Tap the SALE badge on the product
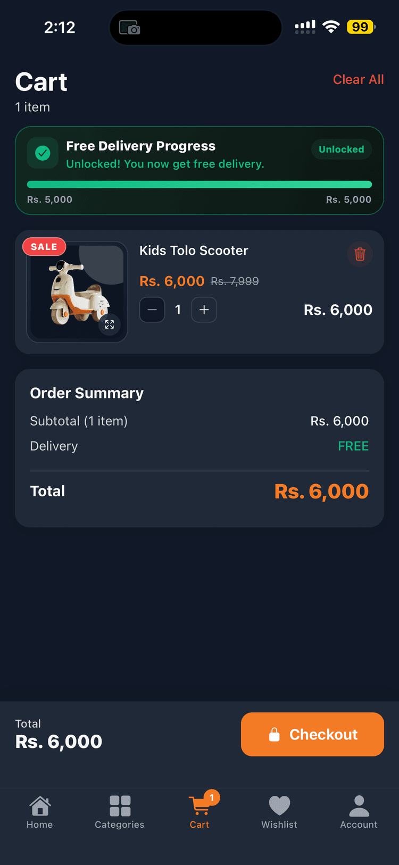Viewport: 399px width, 865px height. tap(44, 246)
